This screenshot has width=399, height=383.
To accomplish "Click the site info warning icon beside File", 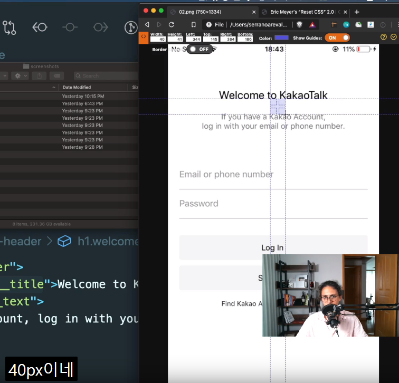I will (x=209, y=24).
